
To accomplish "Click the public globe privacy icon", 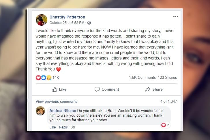I will pos(89,23).
